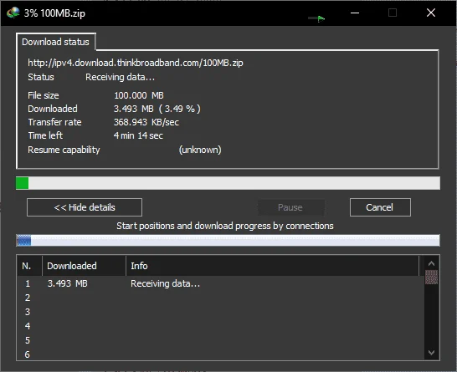Click the connections progress caption text
Image resolution: width=457 pixels, height=372 pixels.
pyautogui.click(x=225, y=226)
